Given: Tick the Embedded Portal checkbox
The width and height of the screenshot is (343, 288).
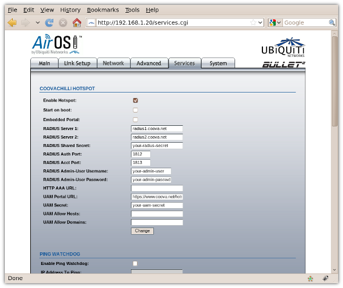Looking at the screenshot, I should coord(135,120).
